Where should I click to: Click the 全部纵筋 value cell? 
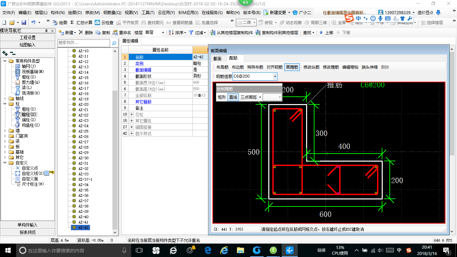200,95
